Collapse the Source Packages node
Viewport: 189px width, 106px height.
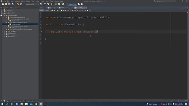point(5,16)
